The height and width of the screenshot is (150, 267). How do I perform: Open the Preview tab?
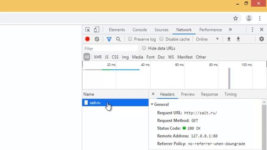coord(188,94)
